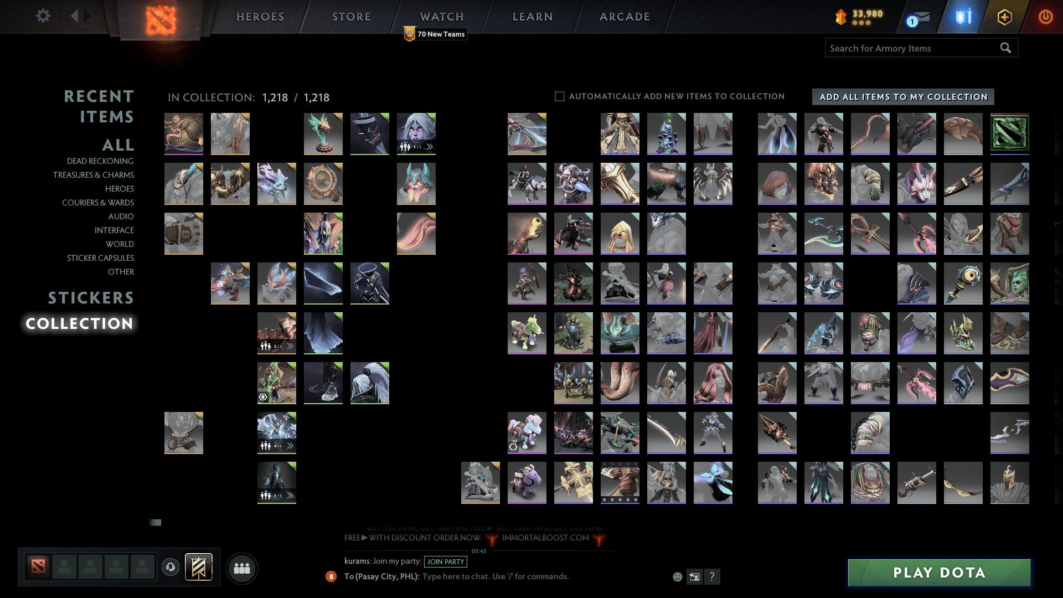This screenshot has width=1063, height=598.
Task: Click the red power quit icon
Action: click(x=1045, y=17)
